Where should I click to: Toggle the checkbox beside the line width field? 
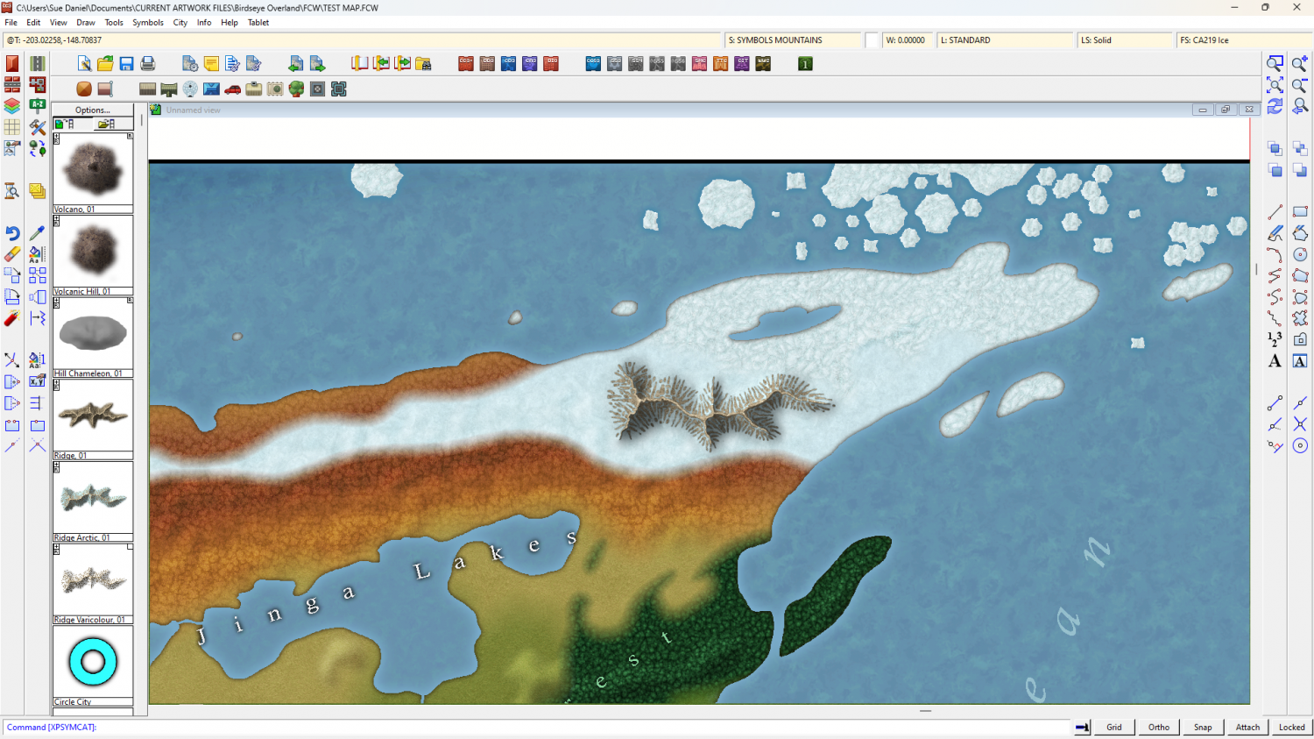tap(872, 40)
